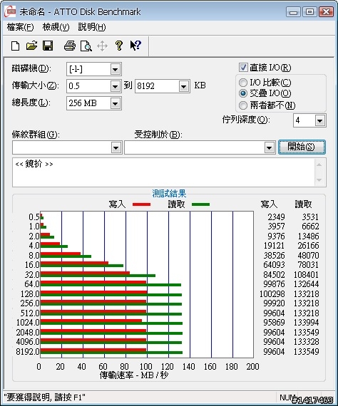
Task: Click the 開始 start button
Action: [302, 147]
